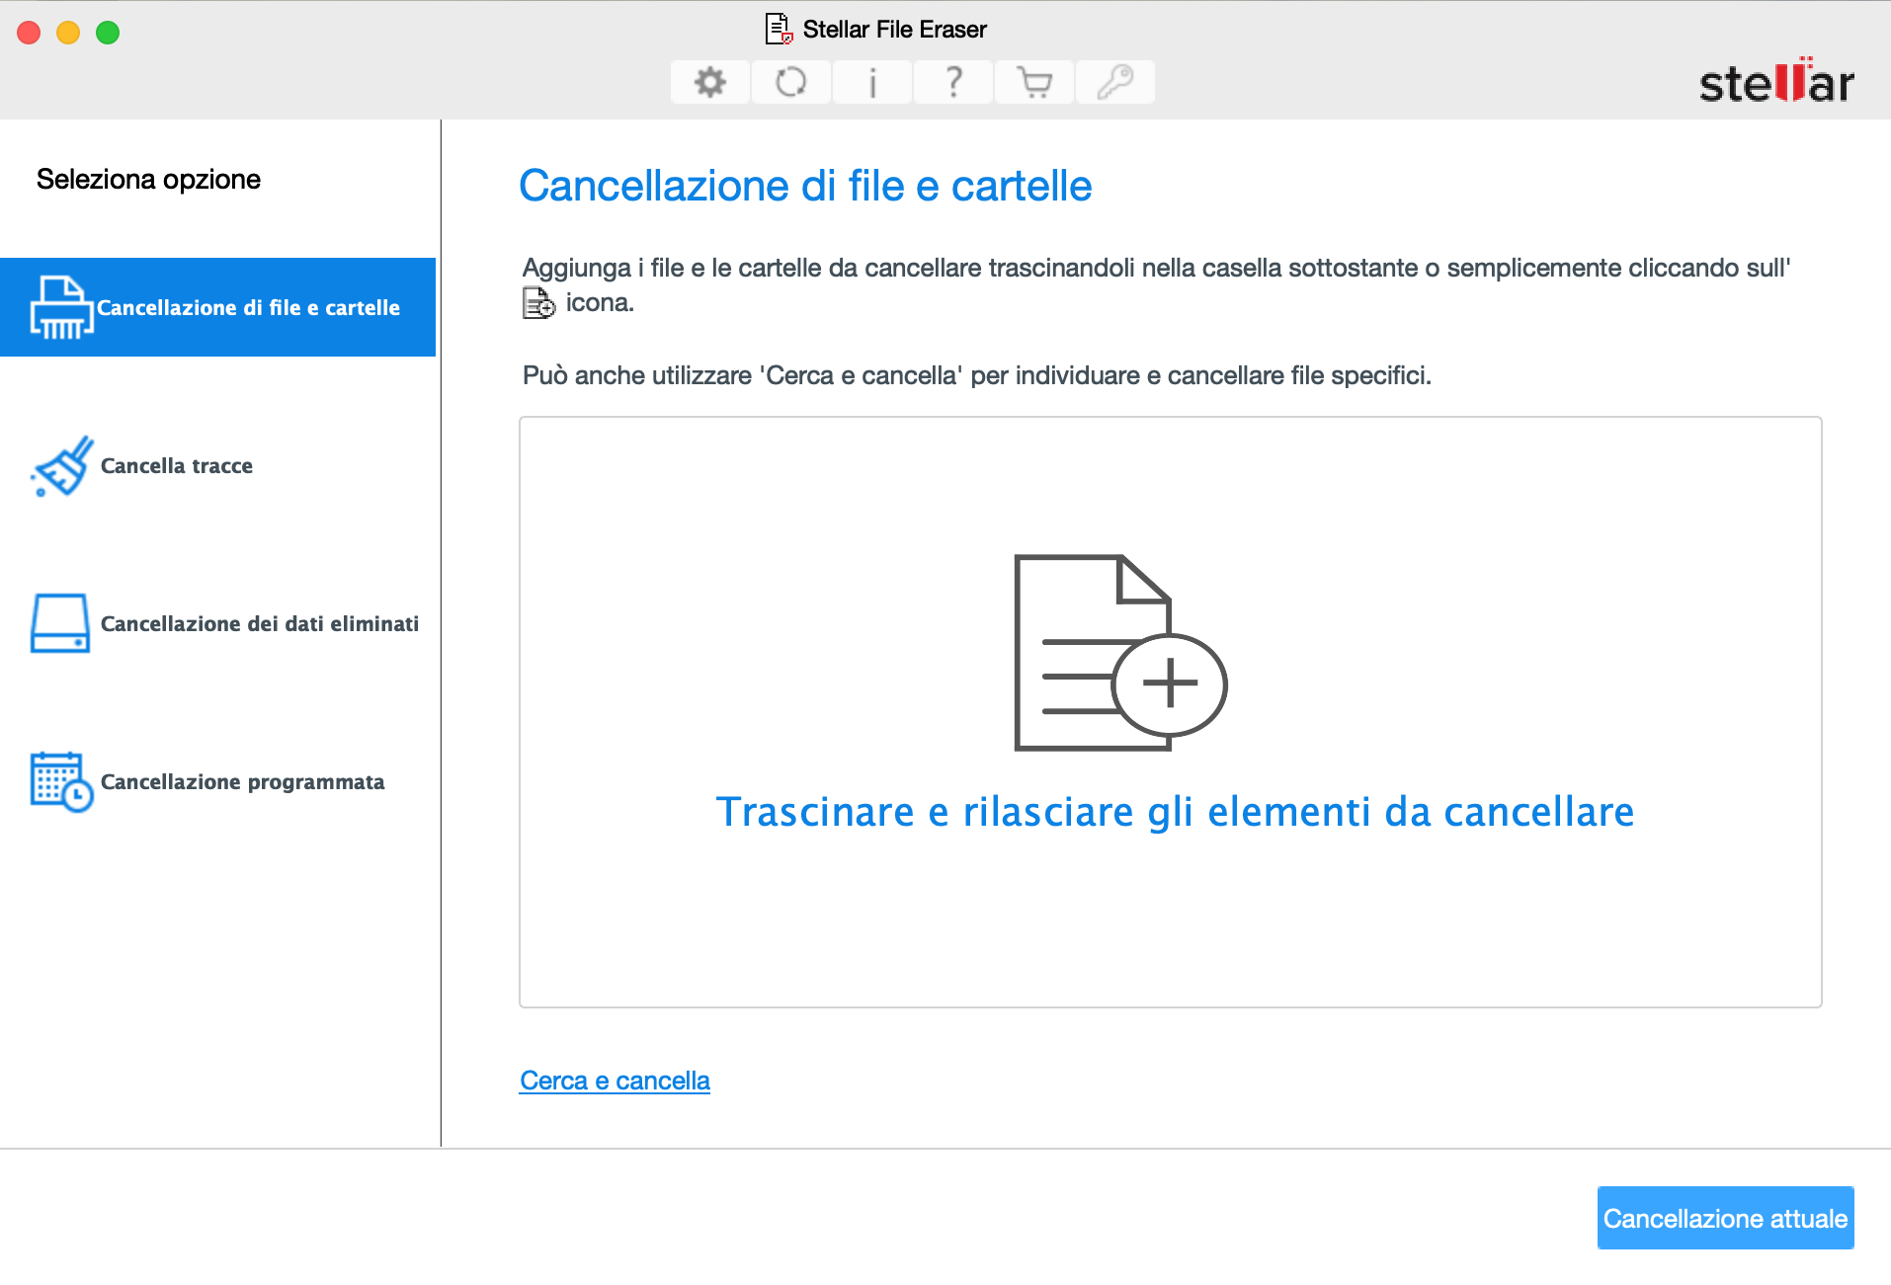Select the "Cancella tracce" option
Screen dimensions: 1891x1285
tap(177, 465)
